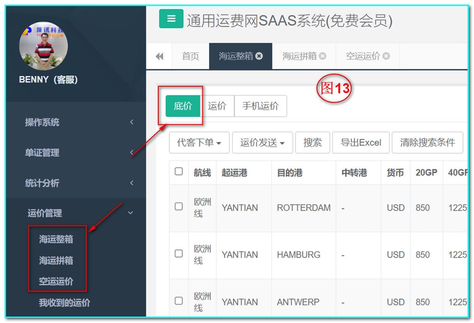Click the double-arrow tab scroll-back icon
The image size is (474, 323).
click(159, 56)
